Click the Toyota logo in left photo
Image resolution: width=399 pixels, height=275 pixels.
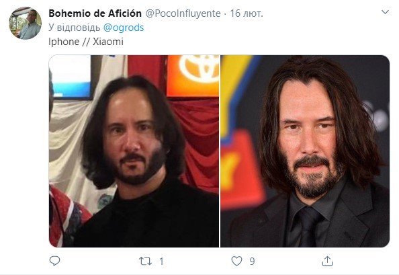(x=198, y=69)
